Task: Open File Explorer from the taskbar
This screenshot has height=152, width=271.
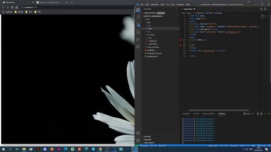Action: 24,149
